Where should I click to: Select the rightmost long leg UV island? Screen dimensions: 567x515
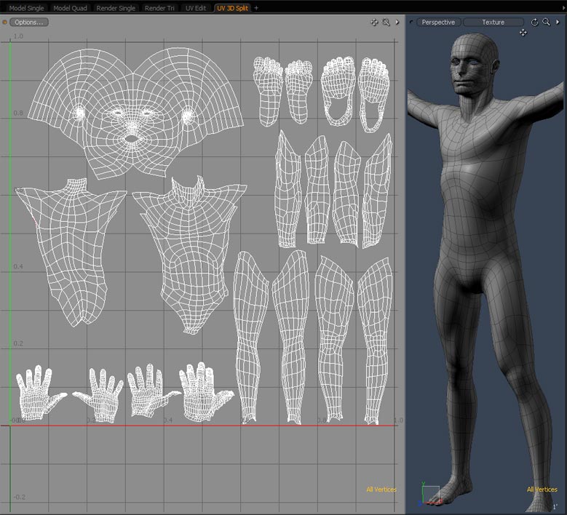pos(375,341)
